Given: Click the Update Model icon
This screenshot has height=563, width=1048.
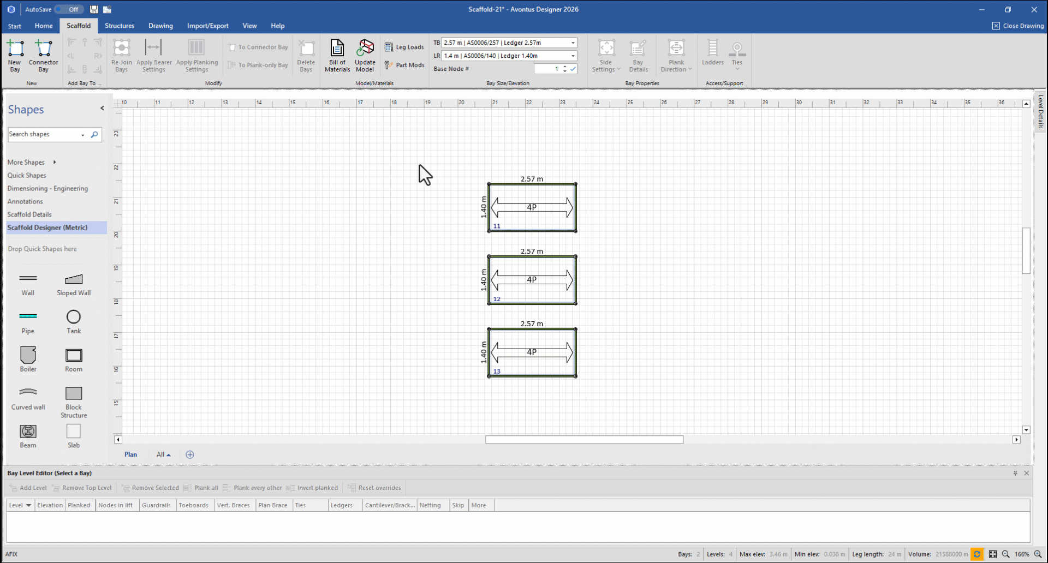Looking at the screenshot, I should coord(365,55).
